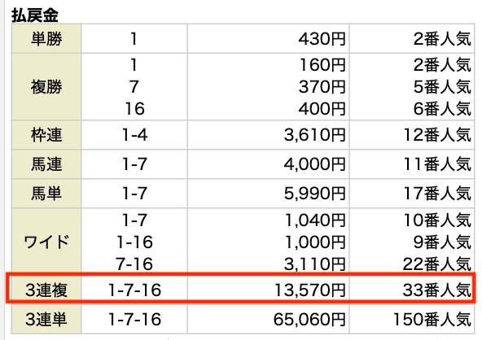Click the 33番人気 popularity cell
Viewport: 482px width, 340px height.
point(436,290)
